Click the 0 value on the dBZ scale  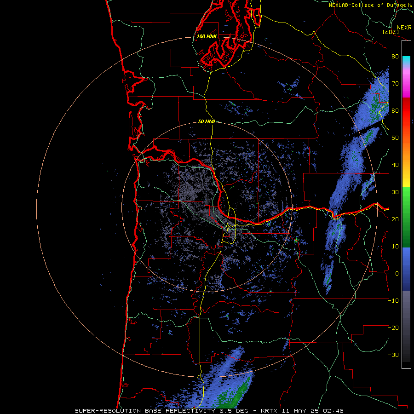point(397,274)
